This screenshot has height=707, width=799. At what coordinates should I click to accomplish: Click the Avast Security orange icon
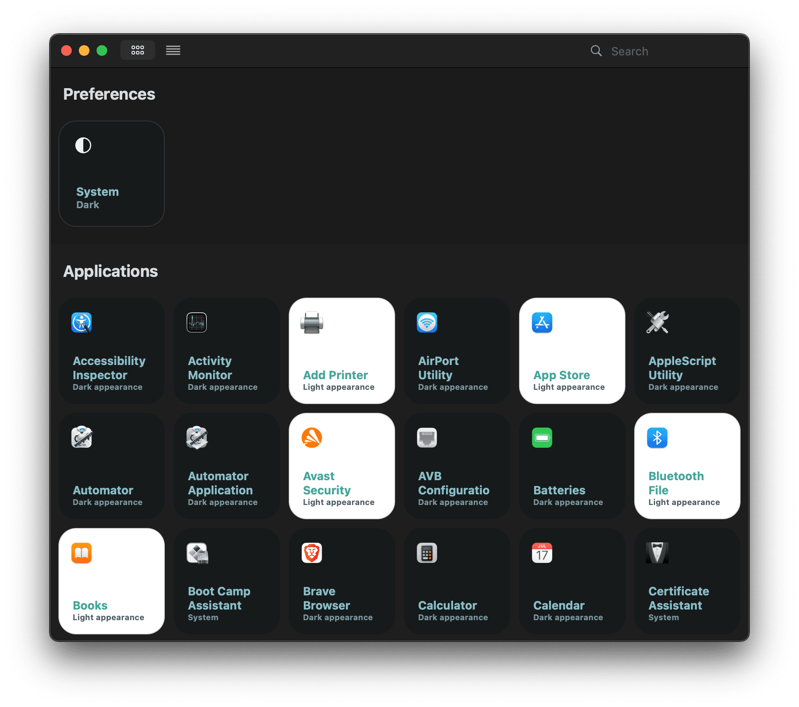(312, 438)
